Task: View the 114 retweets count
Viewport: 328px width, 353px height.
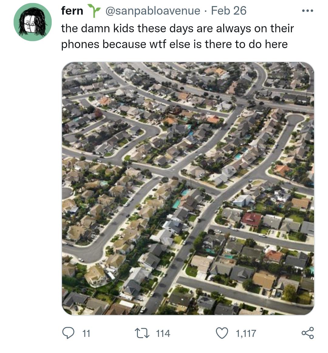Action: 163,334
